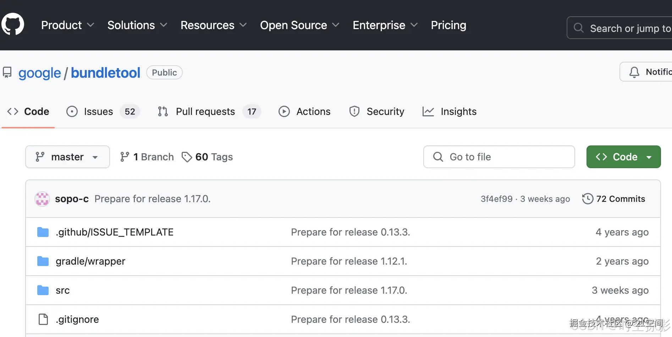This screenshot has height=337, width=672.
Task: Open the src folder icon
Action: pyautogui.click(x=43, y=290)
